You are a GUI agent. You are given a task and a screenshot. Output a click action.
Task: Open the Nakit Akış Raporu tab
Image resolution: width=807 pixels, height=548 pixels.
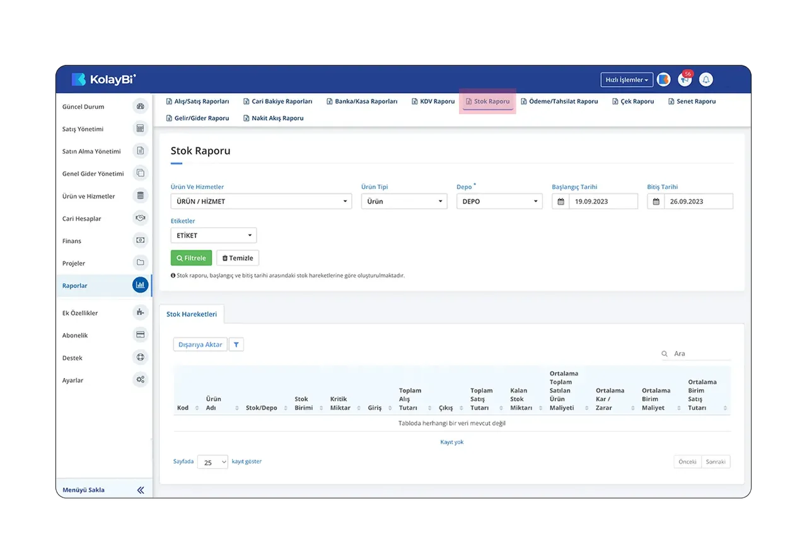click(273, 118)
